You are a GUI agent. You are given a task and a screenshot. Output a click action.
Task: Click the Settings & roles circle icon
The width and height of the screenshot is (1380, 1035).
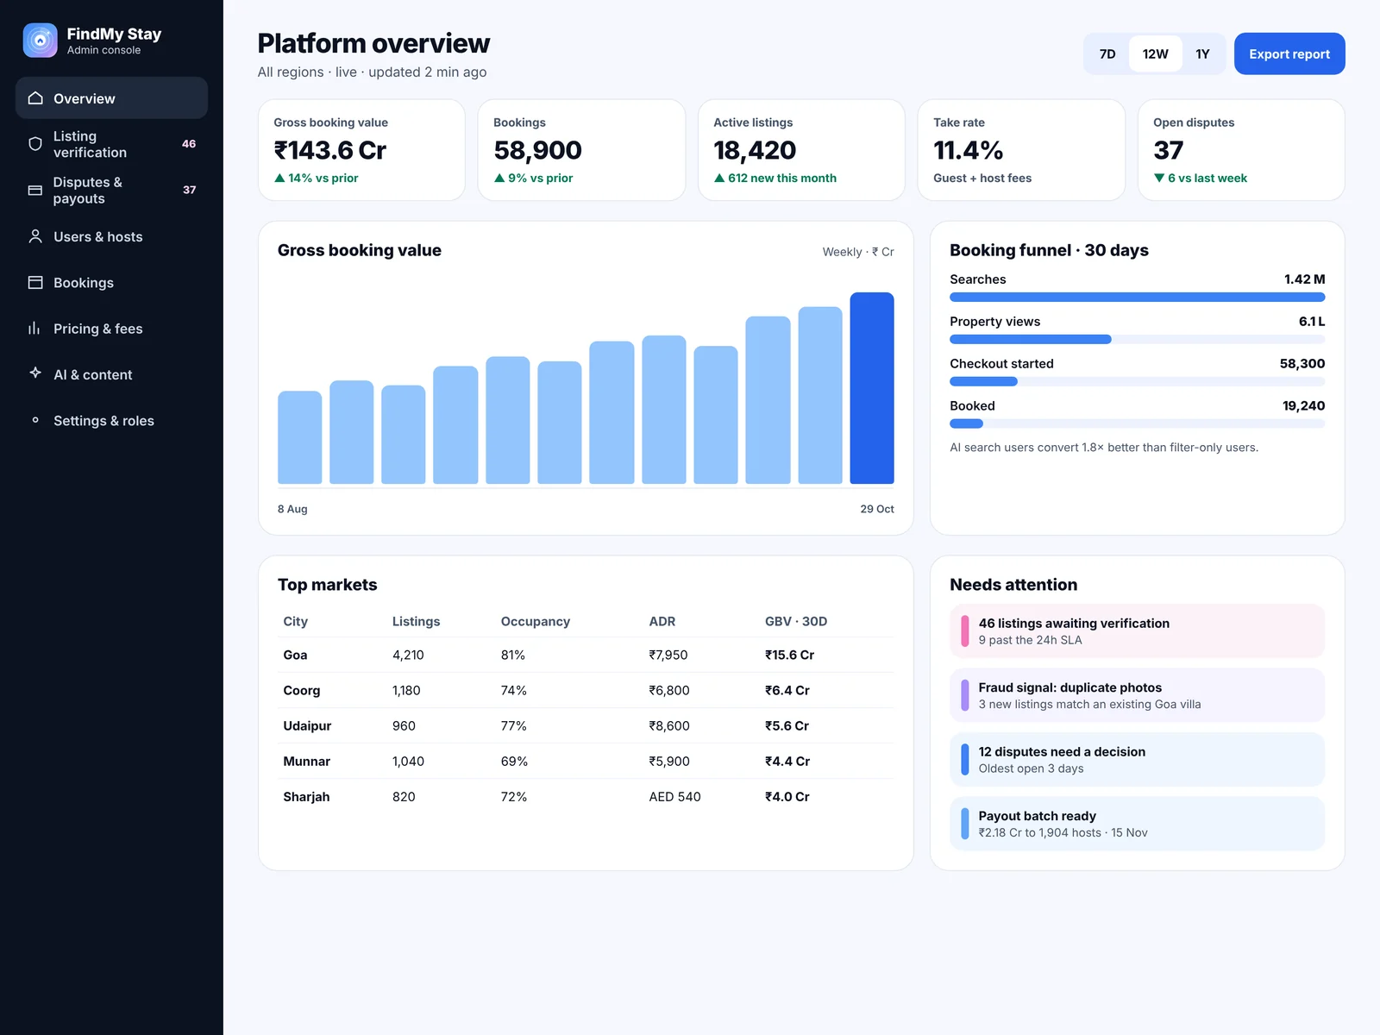[35, 420]
